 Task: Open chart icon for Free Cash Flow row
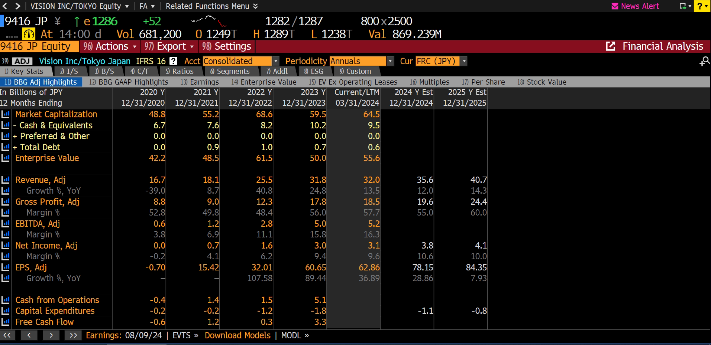coord(6,322)
